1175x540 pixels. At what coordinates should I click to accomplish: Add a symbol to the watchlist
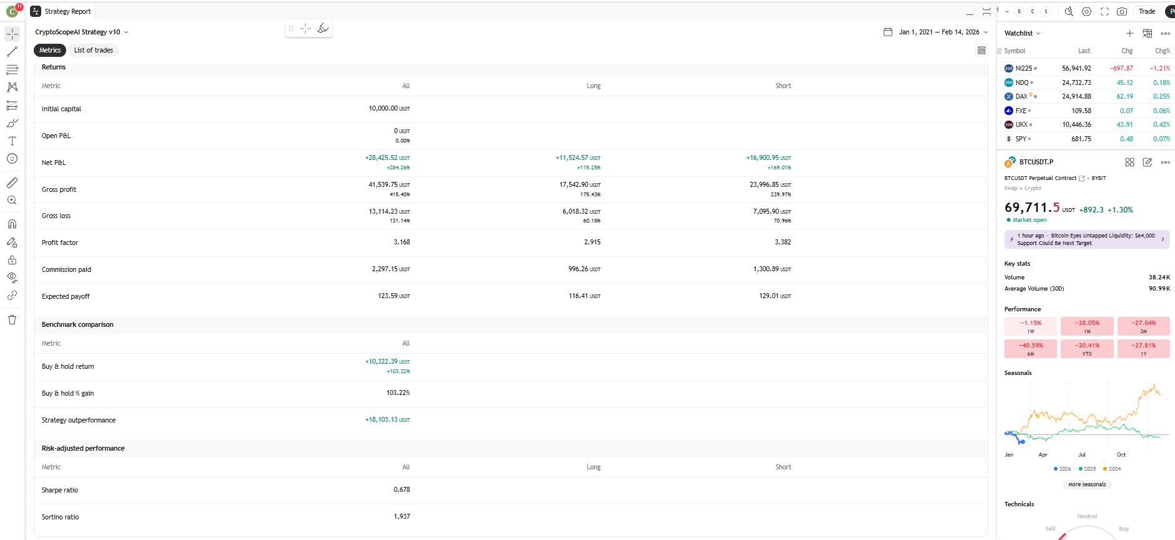tap(1129, 33)
